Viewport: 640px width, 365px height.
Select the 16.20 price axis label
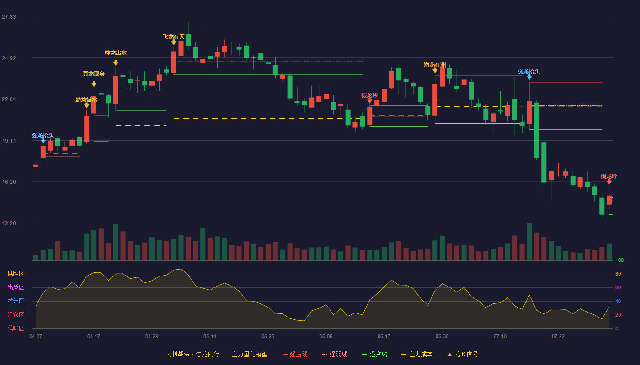pyautogui.click(x=9, y=182)
